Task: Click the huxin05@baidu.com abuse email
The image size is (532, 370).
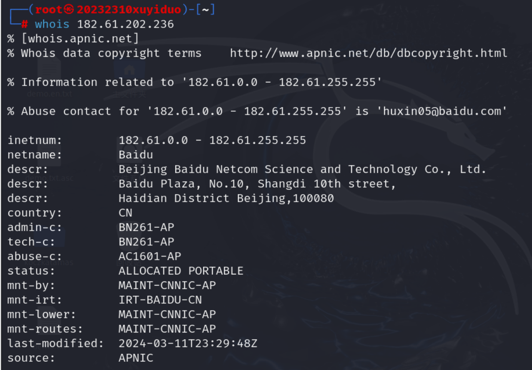Action: [442, 111]
